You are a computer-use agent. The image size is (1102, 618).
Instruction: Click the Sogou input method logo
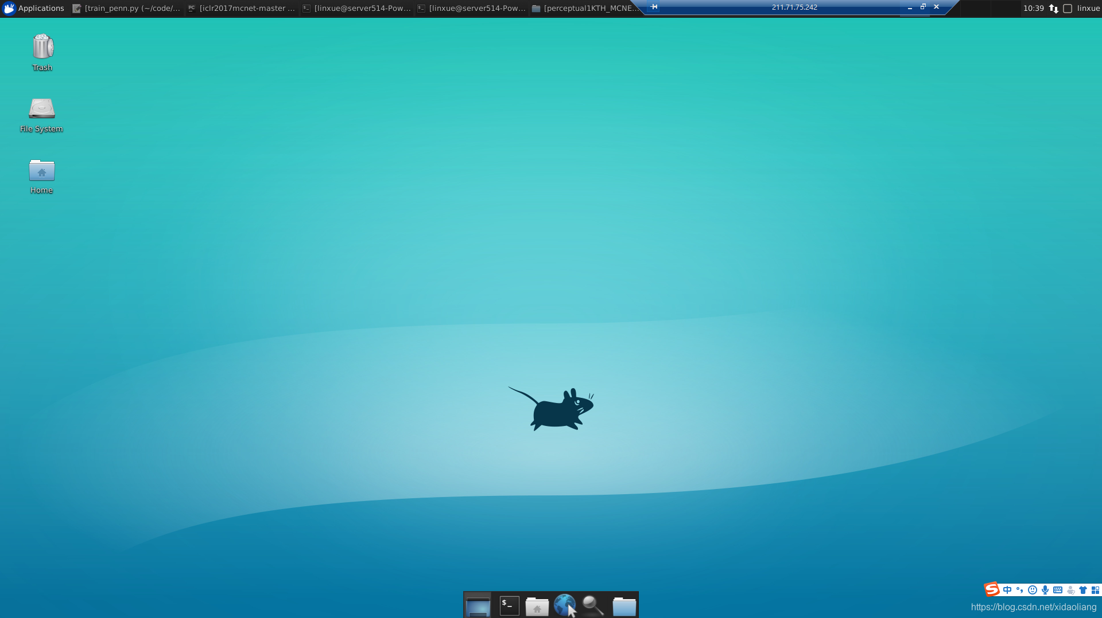[x=992, y=589]
